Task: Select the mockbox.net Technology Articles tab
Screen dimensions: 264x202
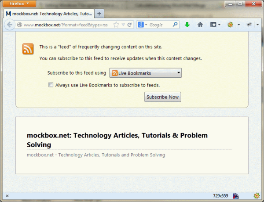Action: 49,14
